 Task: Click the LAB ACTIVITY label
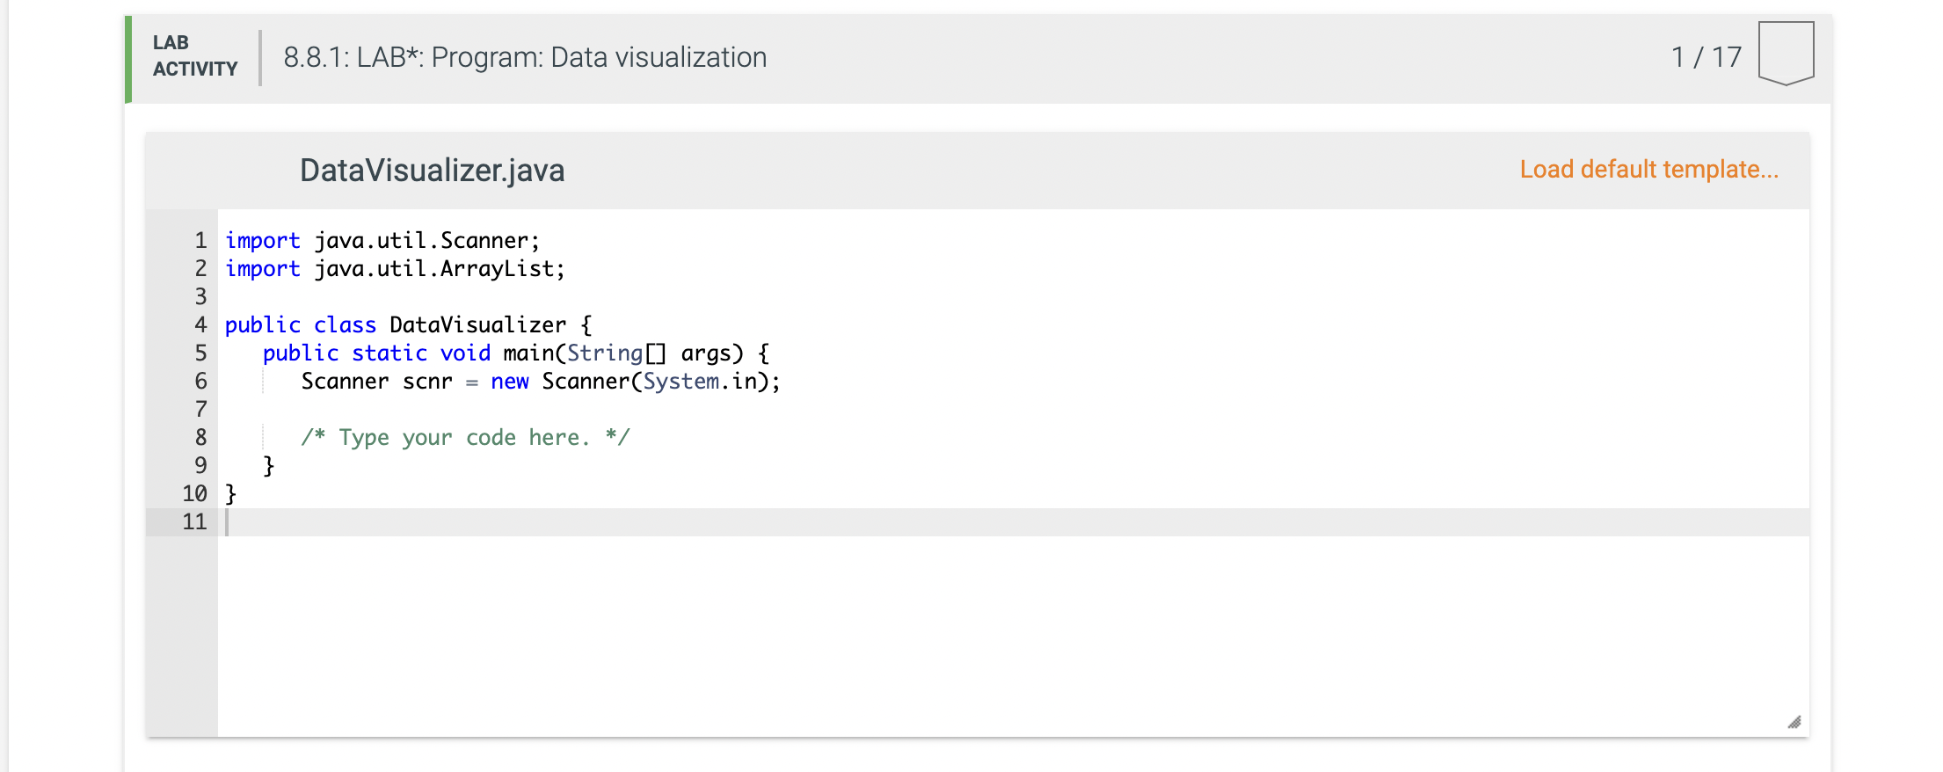(x=195, y=55)
